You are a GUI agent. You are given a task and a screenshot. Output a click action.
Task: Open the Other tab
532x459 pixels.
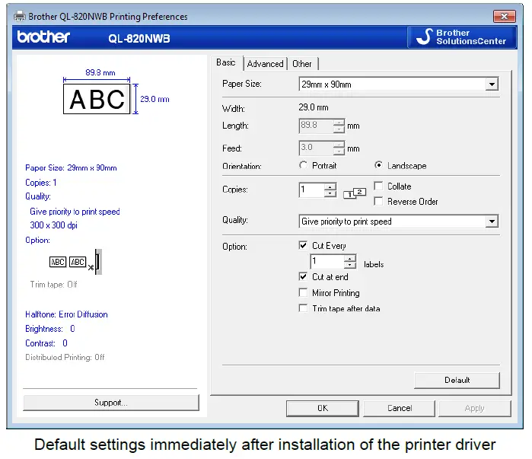(x=302, y=64)
